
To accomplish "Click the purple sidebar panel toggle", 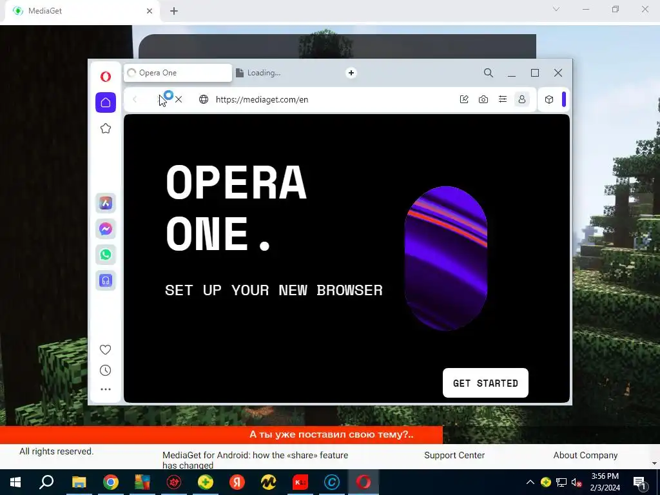I will click(x=564, y=99).
